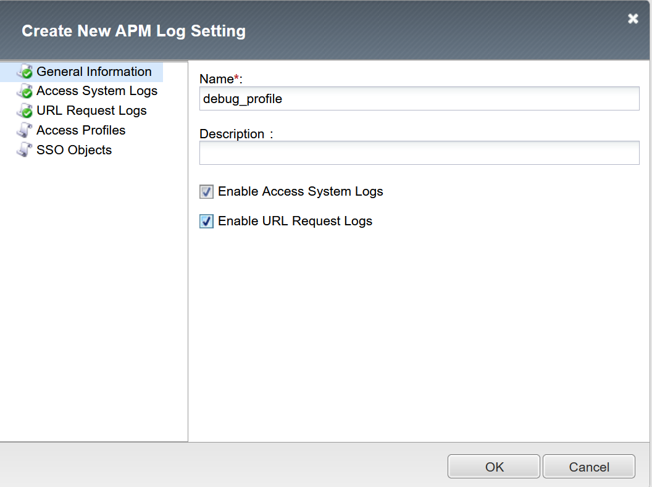
Task: Show the SSO Objects section
Action: coord(74,150)
